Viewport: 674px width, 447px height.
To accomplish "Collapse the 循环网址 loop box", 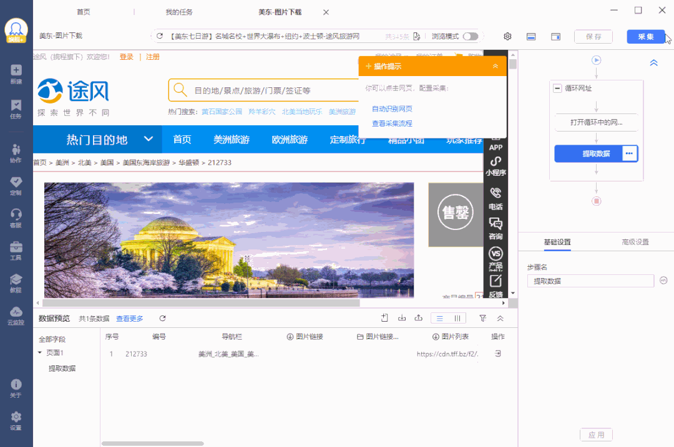I will pos(558,89).
